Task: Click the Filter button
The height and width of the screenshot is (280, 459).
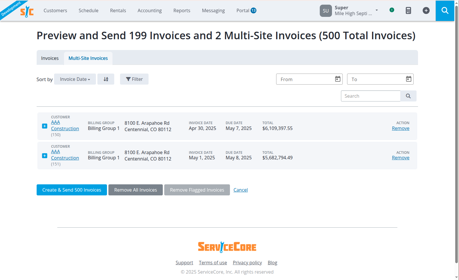Action: click(134, 79)
